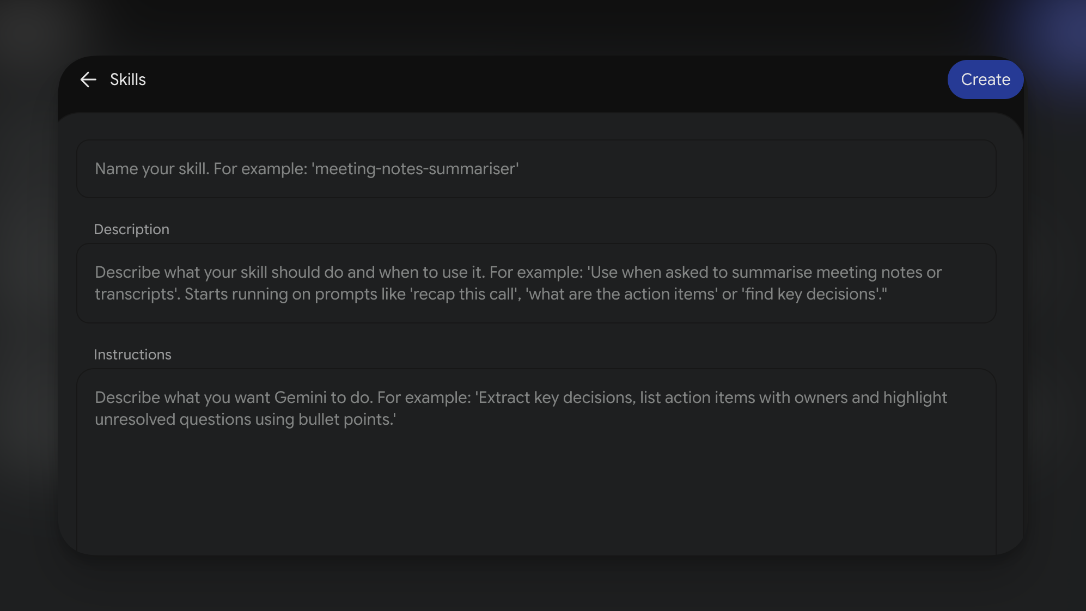
Task: Click 'unresolved questions using bullet points' text
Action: click(245, 419)
